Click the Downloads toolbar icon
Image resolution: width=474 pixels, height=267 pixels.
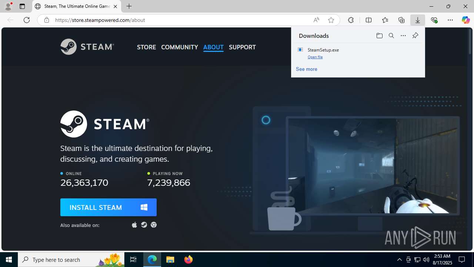tap(418, 20)
